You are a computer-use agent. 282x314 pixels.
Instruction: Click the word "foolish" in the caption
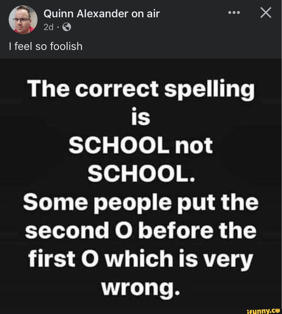[66, 46]
